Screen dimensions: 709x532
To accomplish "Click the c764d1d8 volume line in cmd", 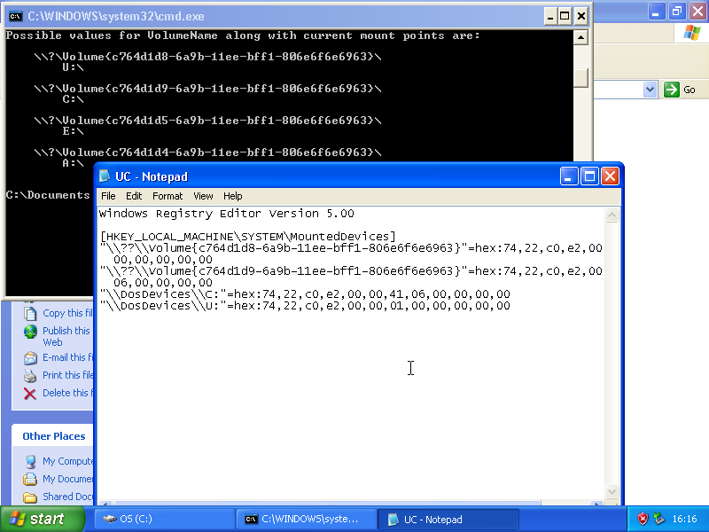I will click(207, 57).
